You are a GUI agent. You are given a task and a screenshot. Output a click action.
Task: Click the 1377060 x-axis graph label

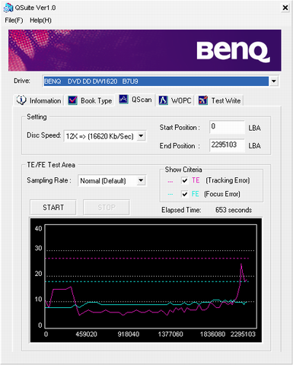tap(170, 334)
